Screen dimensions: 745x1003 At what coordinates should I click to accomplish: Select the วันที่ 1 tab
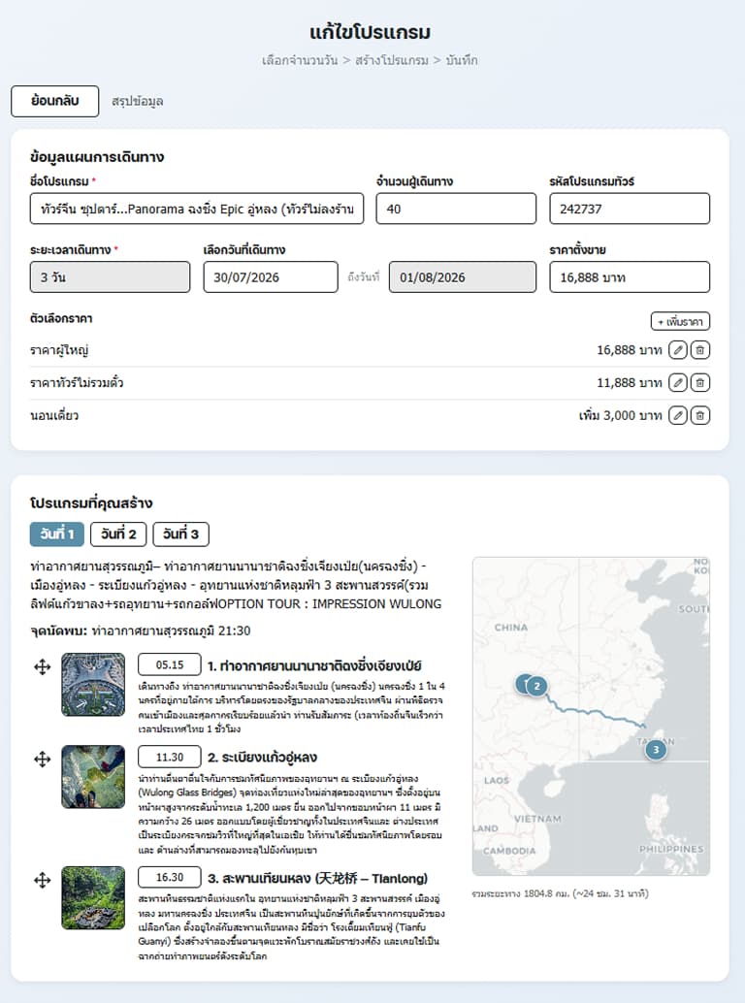click(57, 534)
